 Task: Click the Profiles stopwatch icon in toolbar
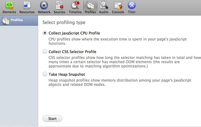[x=90, y=5]
